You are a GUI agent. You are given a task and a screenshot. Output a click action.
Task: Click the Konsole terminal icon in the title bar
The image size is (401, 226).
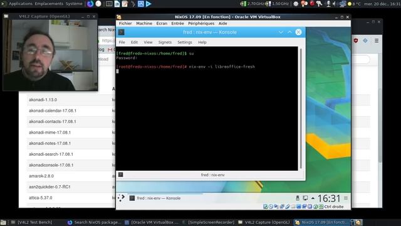121,32
